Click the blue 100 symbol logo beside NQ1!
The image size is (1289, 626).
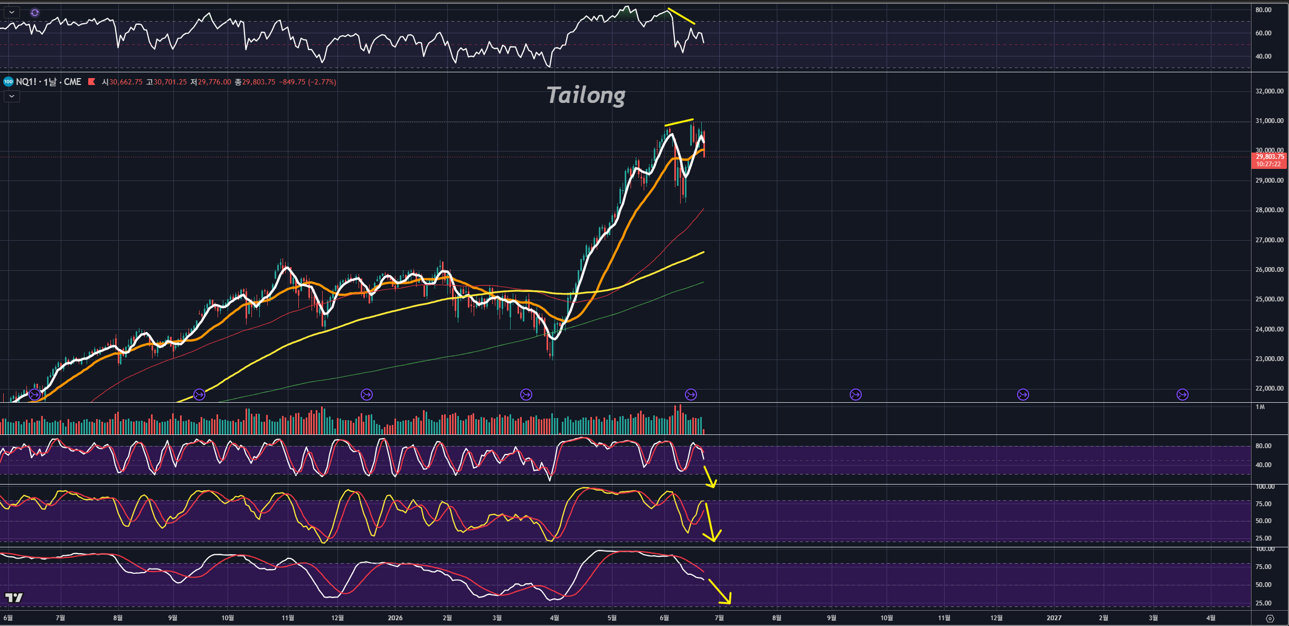pyautogui.click(x=8, y=82)
